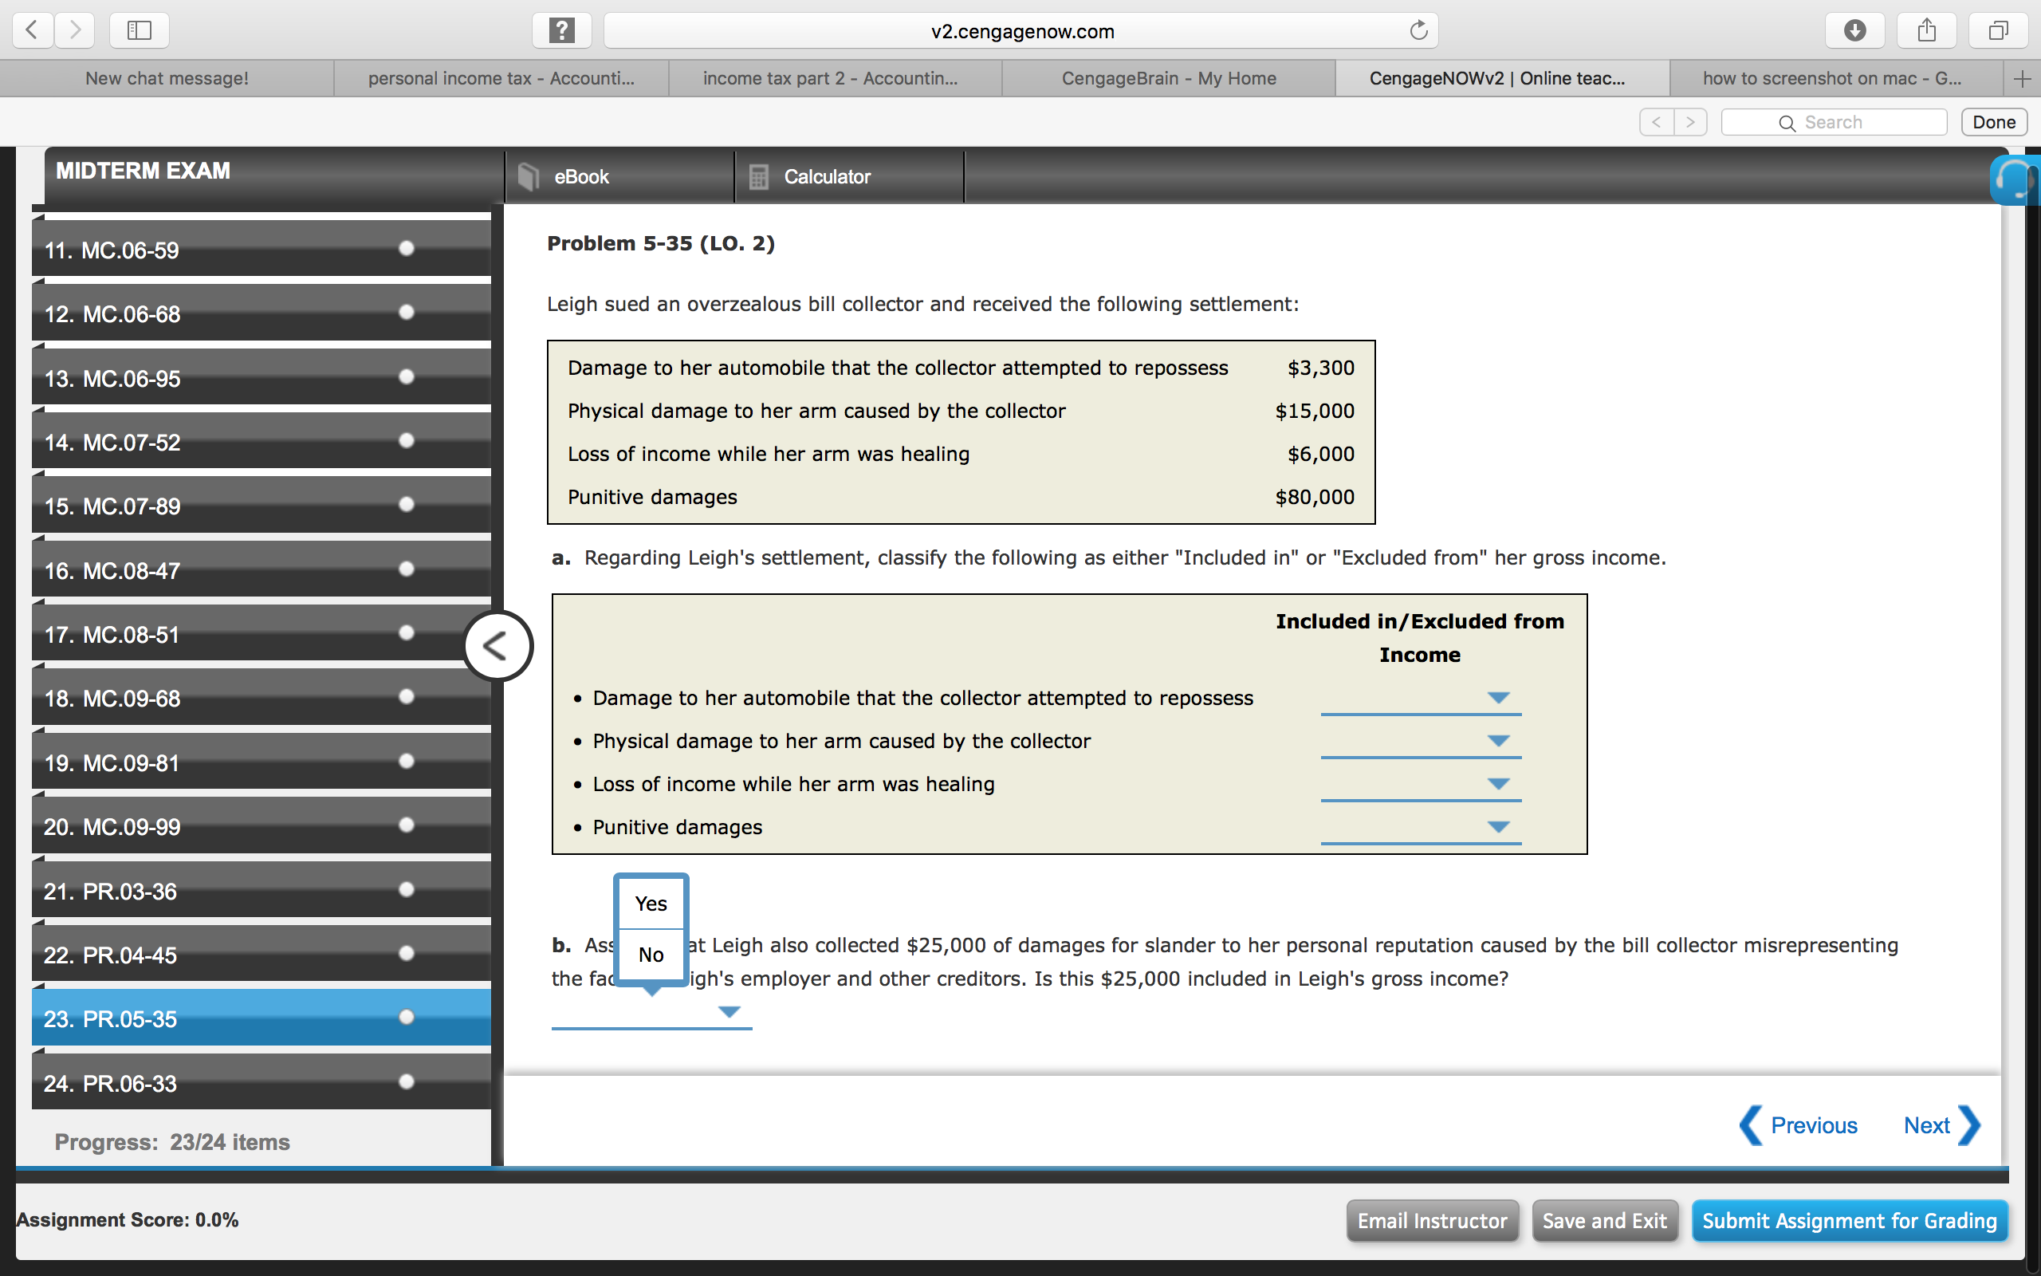Switch to CengageBrain - My Home tab

click(x=1168, y=78)
